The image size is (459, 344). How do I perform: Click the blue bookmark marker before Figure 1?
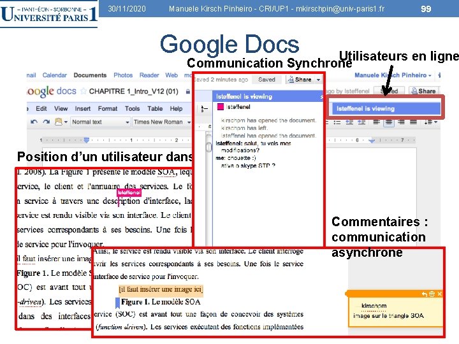tap(118, 303)
